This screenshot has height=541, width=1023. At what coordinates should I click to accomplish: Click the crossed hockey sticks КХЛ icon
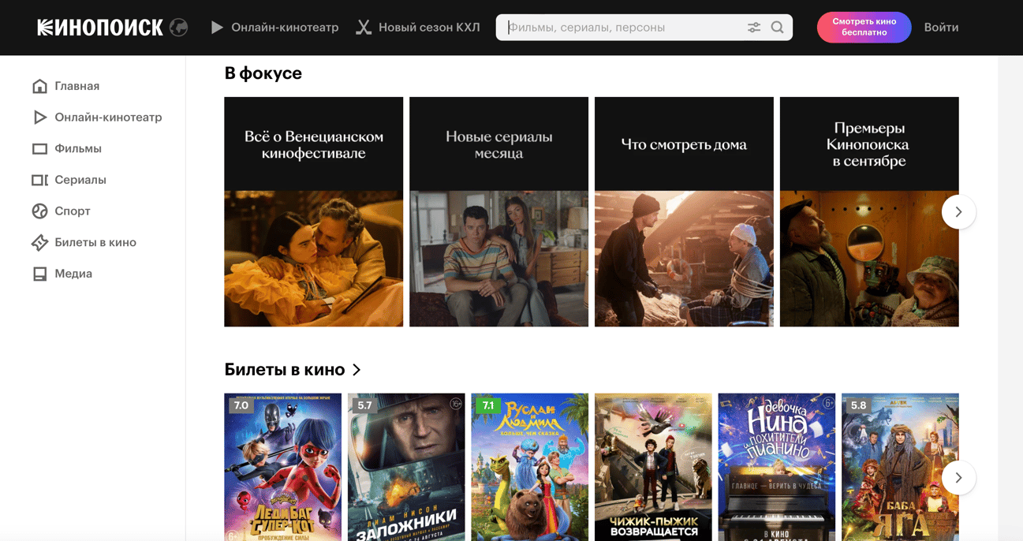pos(364,28)
